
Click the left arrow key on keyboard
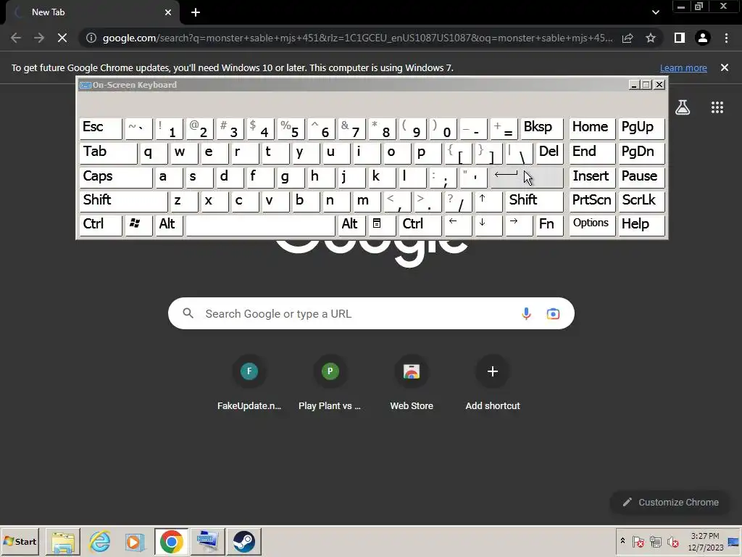pyautogui.click(x=458, y=225)
